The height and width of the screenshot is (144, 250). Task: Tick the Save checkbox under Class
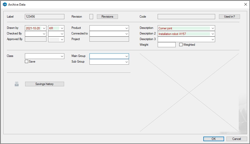(x=27, y=62)
